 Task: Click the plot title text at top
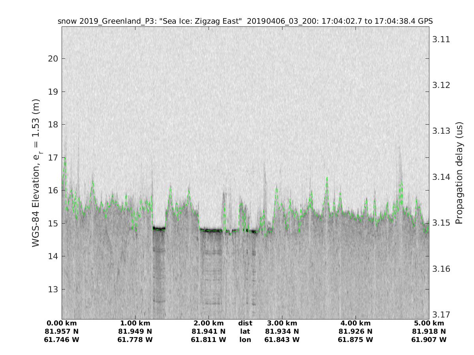pos(245,21)
